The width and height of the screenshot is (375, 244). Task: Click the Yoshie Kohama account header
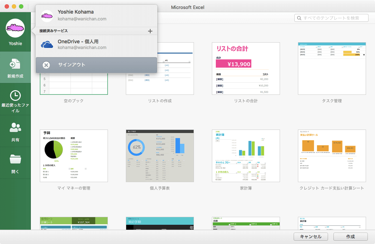[96, 15]
